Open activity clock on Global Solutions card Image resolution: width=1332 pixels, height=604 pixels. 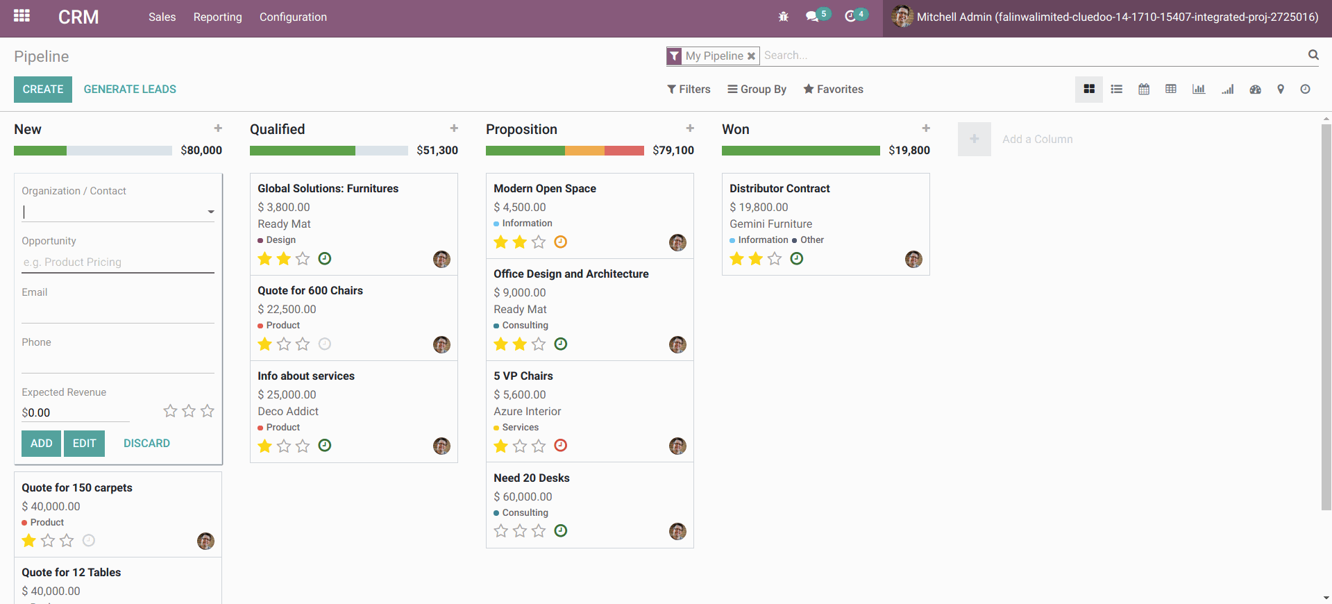325,258
